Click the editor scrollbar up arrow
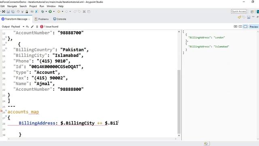Viewport: 259px width, 146px height. point(179,32)
